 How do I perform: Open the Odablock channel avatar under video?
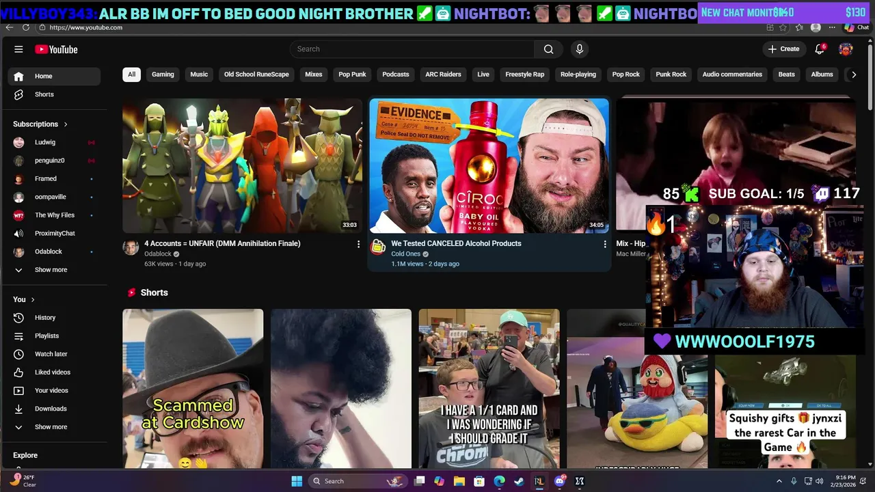tap(131, 247)
